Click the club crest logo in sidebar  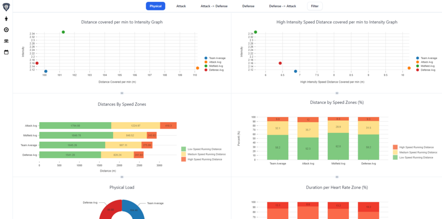point(6,6)
